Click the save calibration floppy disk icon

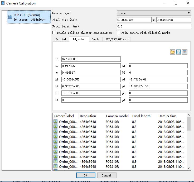179,52
